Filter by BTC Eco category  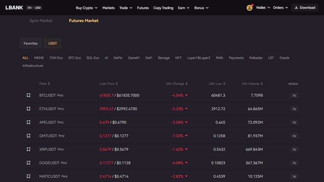coord(75,58)
